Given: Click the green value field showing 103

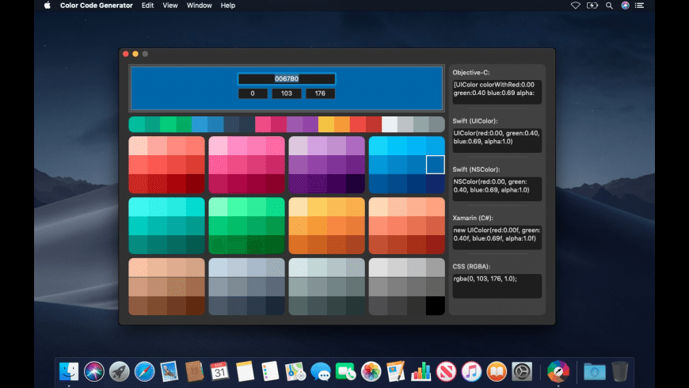Looking at the screenshot, I should tap(287, 93).
